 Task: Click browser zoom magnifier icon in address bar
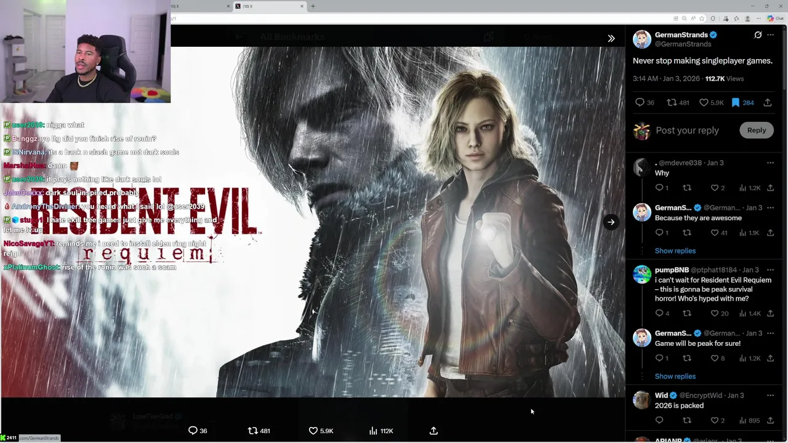coord(684,18)
